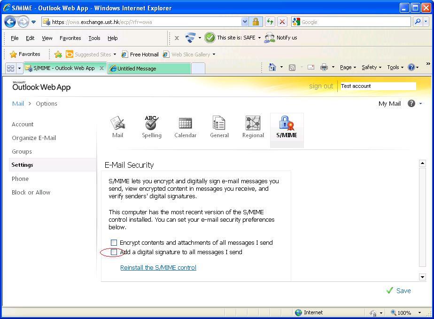The width and height of the screenshot is (434, 319).
Task: Switch to the Untitled Message tab
Action: pos(149,69)
